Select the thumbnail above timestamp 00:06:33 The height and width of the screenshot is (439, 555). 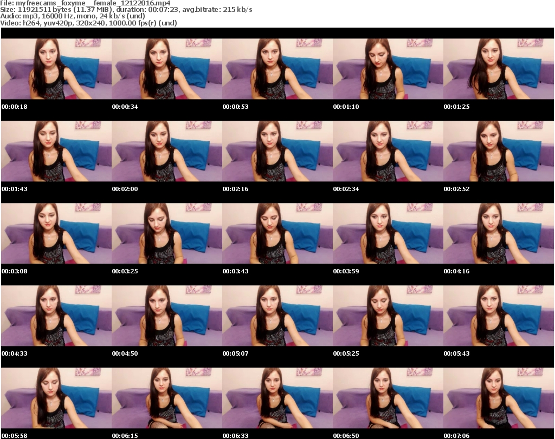(x=277, y=398)
